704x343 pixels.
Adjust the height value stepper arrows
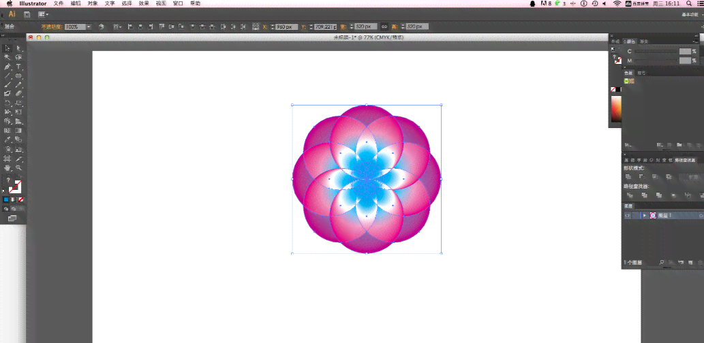click(x=403, y=27)
